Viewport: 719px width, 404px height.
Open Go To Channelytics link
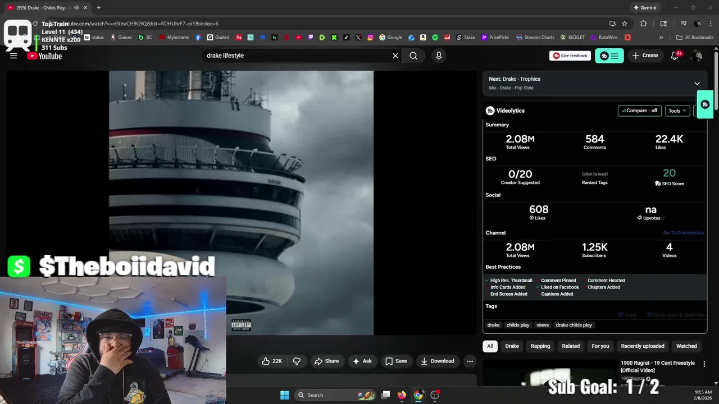(x=683, y=233)
